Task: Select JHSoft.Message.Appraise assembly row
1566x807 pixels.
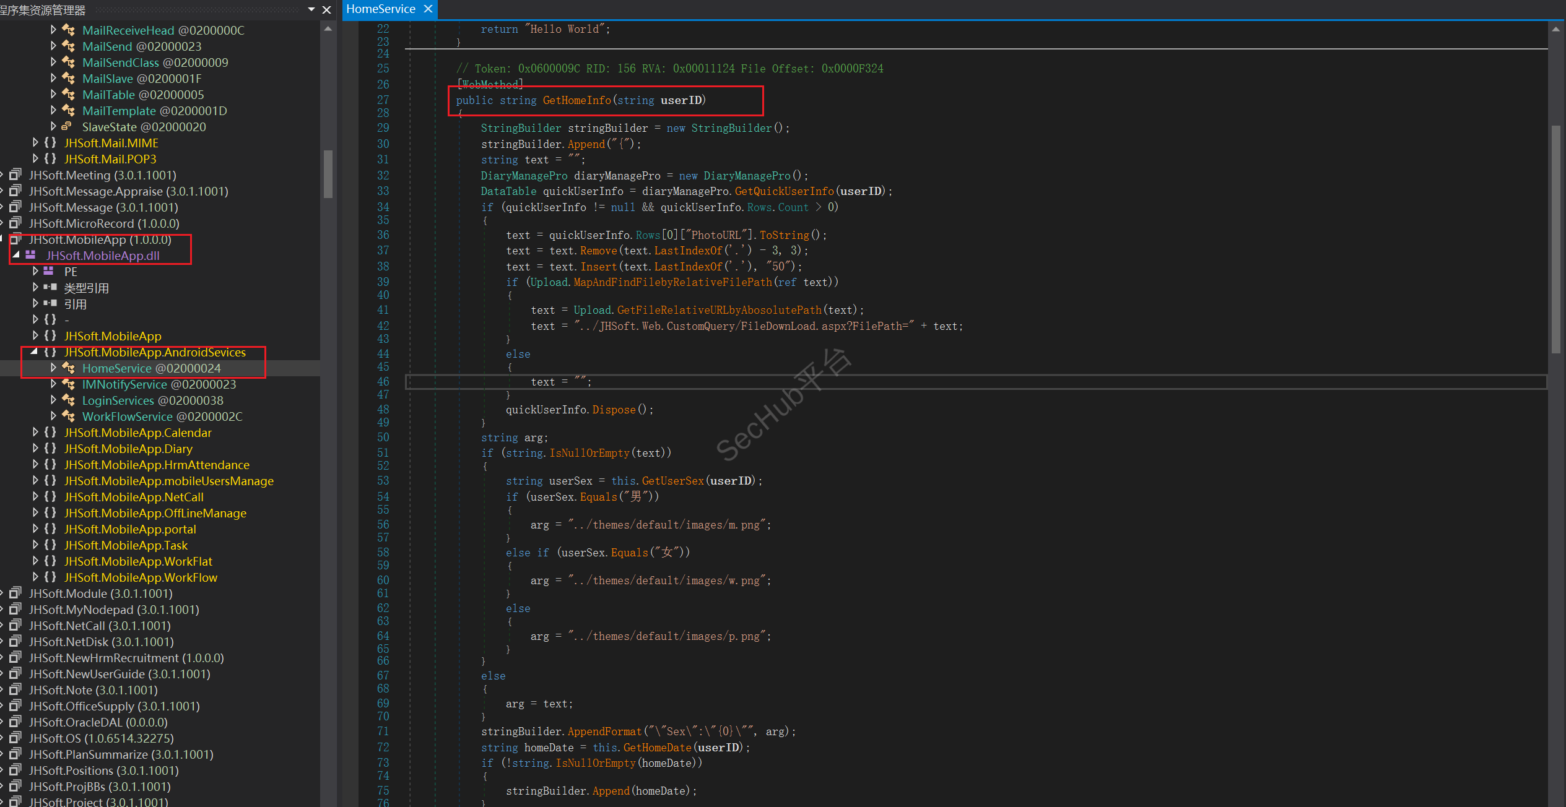Action: coord(129,191)
